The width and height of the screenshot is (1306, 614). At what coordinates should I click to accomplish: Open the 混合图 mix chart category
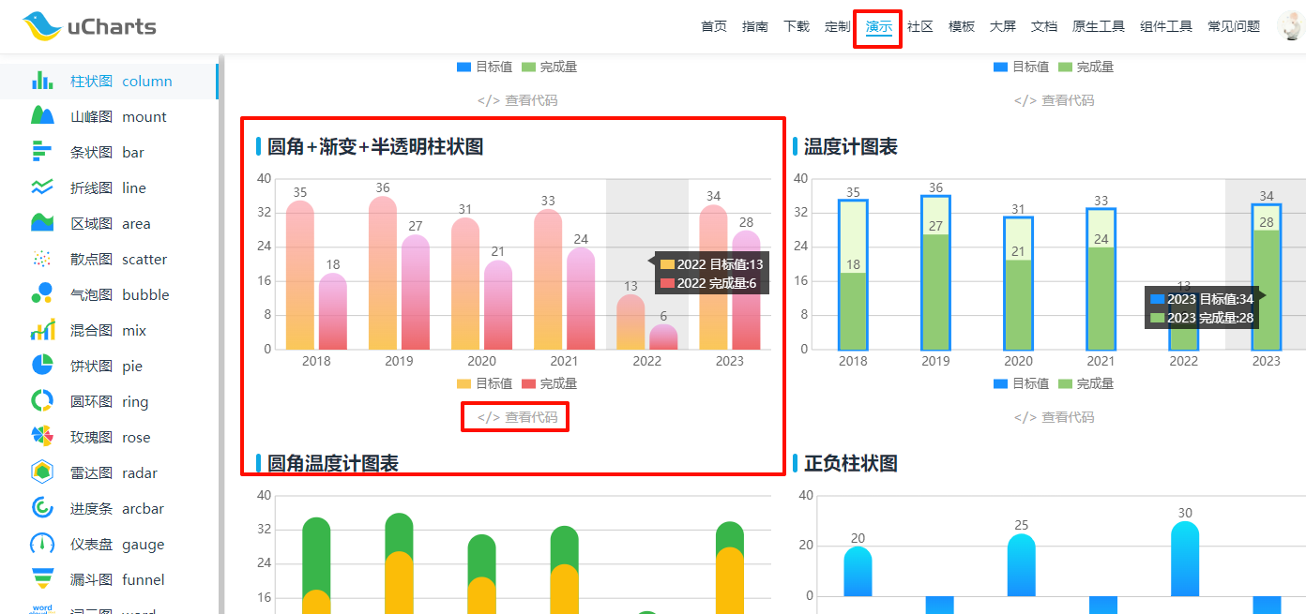click(x=109, y=331)
